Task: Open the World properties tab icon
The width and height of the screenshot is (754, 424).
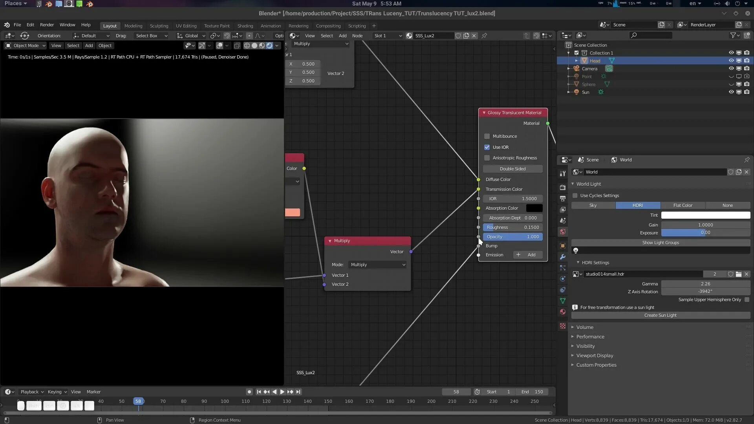Action: [x=563, y=232]
